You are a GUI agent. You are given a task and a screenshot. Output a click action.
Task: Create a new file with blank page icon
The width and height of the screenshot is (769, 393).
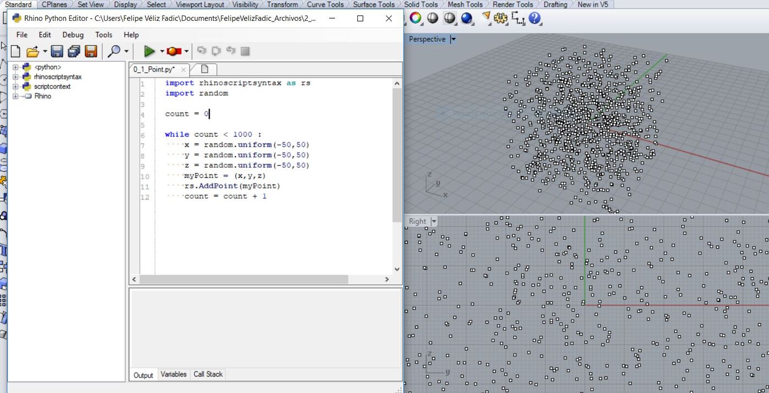tap(15, 51)
